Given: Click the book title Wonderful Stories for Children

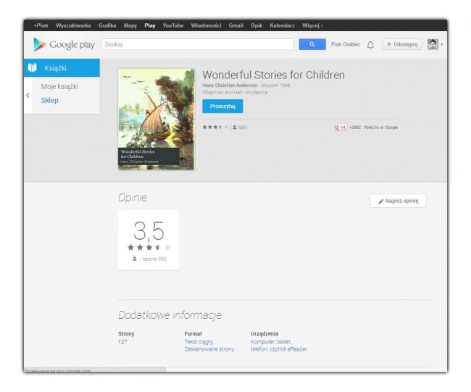Looking at the screenshot, I should coord(274,75).
